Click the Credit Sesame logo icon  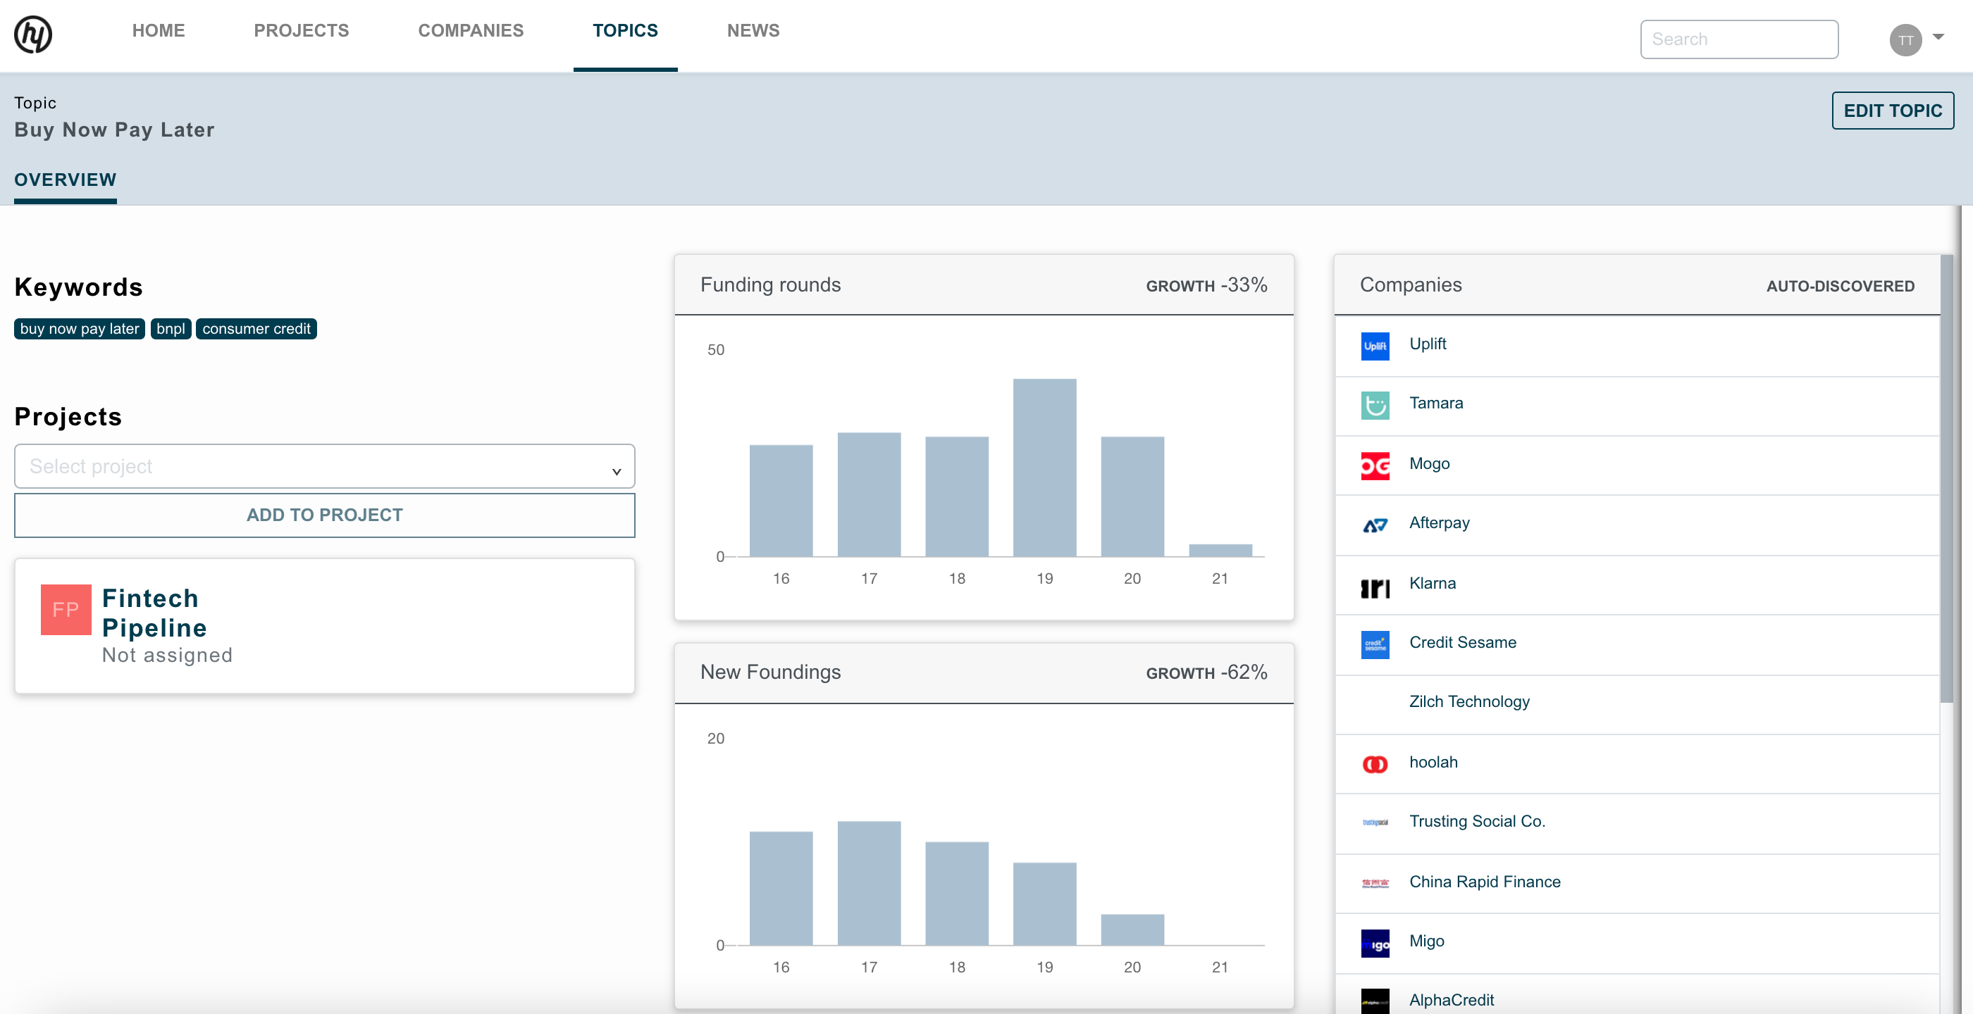click(1375, 644)
